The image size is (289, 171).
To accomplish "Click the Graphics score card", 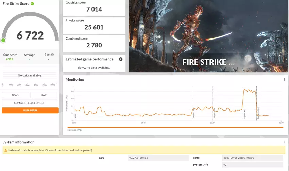I will tap(94, 7).
